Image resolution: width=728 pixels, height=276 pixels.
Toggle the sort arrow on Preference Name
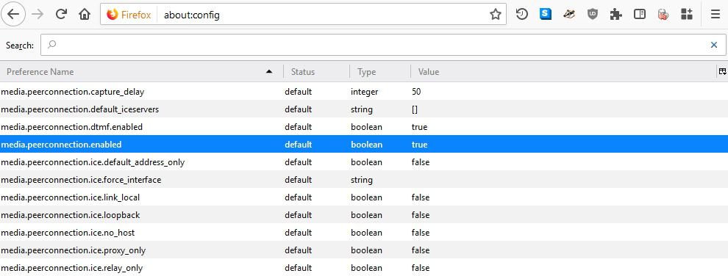(x=269, y=72)
